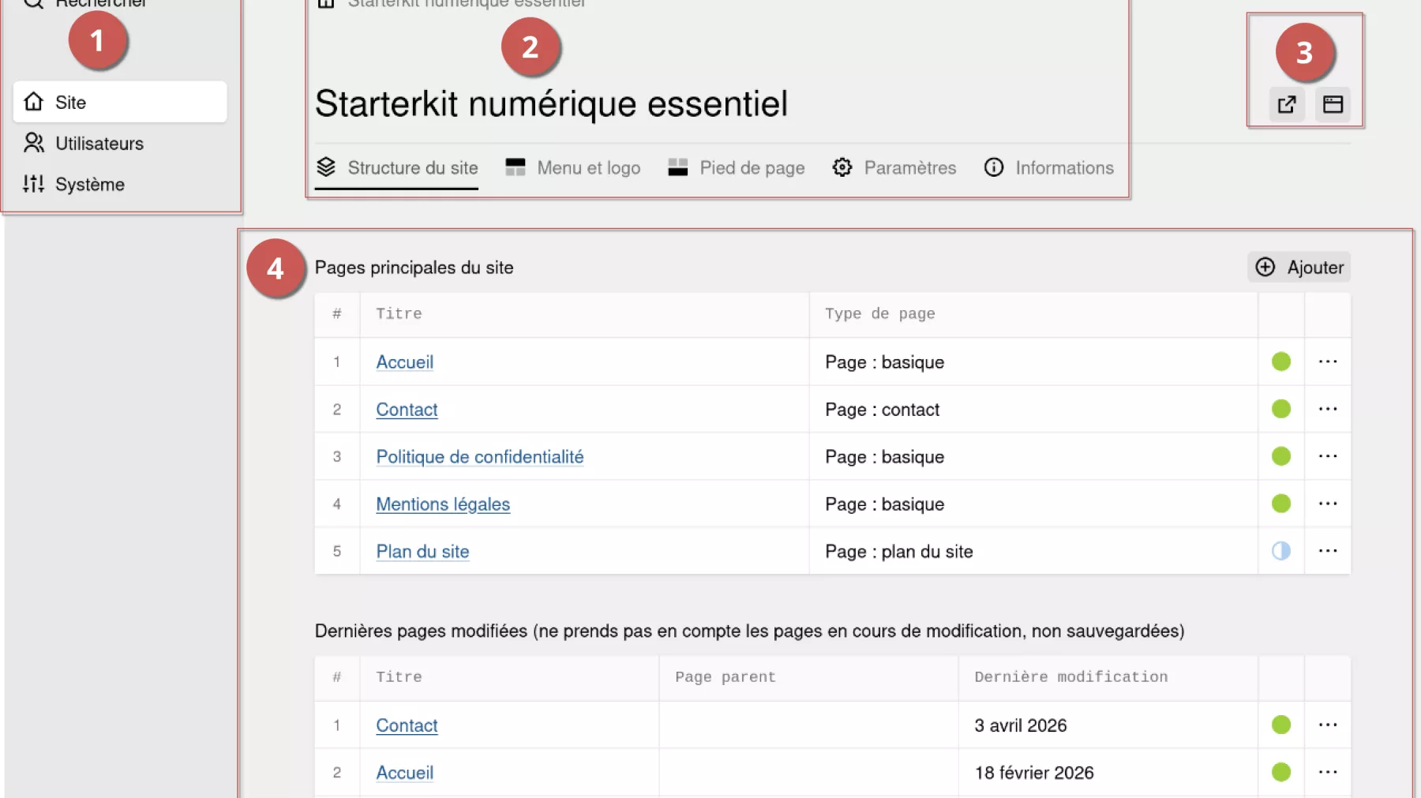
Task: Open the Informations tab
Action: click(1049, 168)
